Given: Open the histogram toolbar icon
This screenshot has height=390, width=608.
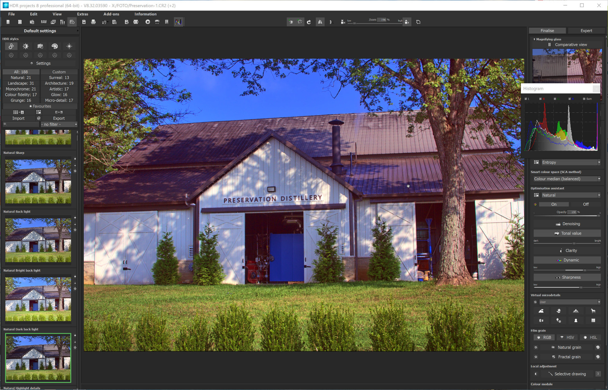Looking at the screenshot, I should pyautogui.click(x=178, y=22).
